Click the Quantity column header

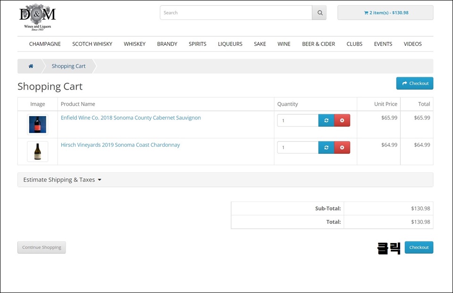(x=287, y=104)
